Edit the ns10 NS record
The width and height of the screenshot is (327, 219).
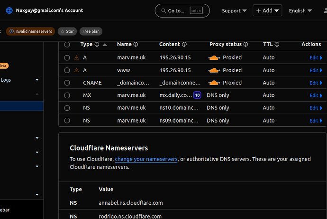316,108
